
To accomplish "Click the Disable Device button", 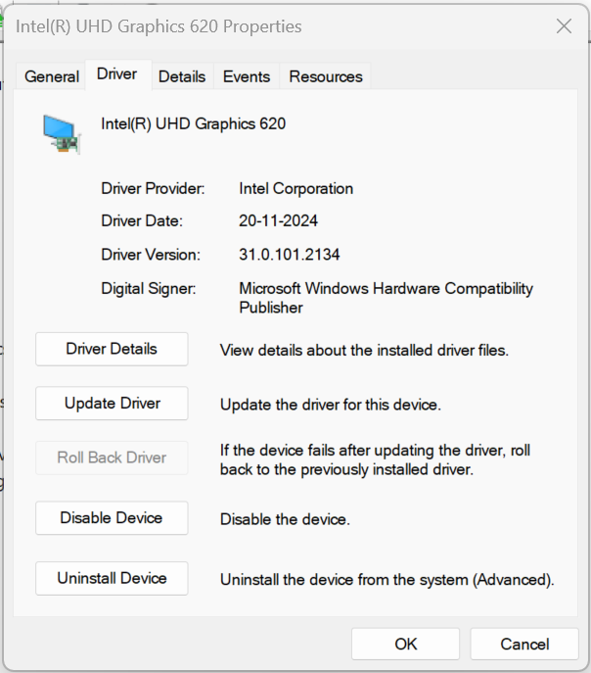I will pyautogui.click(x=112, y=518).
